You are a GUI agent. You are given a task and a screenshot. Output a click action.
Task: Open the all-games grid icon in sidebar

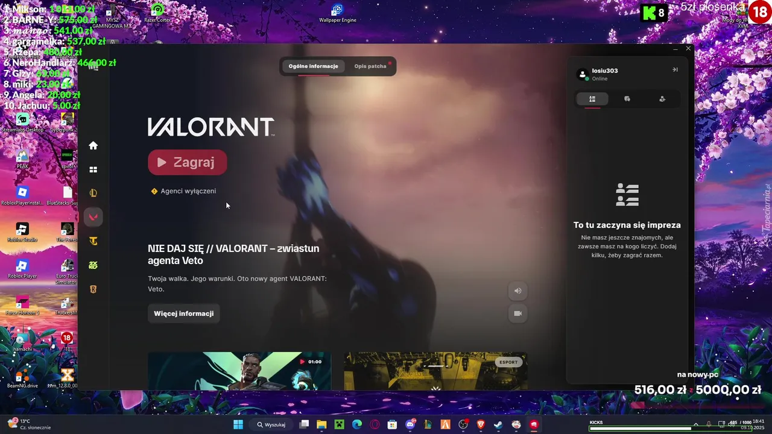(93, 169)
